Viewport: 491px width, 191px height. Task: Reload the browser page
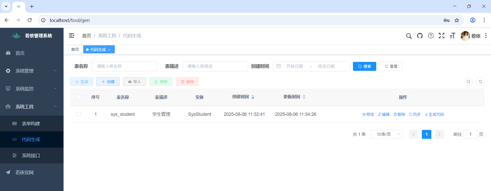[30, 20]
